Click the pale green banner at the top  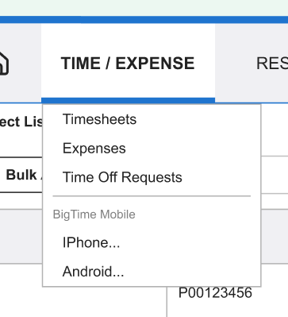(x=144, y=8)
